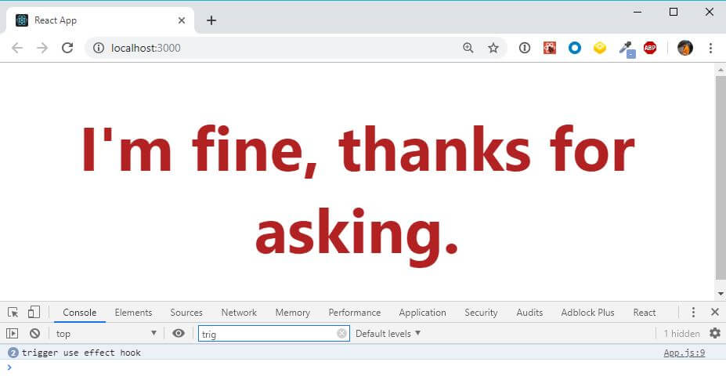Click the 'trigger use effect hook' log message
Screen dimensions: 726x380
(x=81, y=353)
